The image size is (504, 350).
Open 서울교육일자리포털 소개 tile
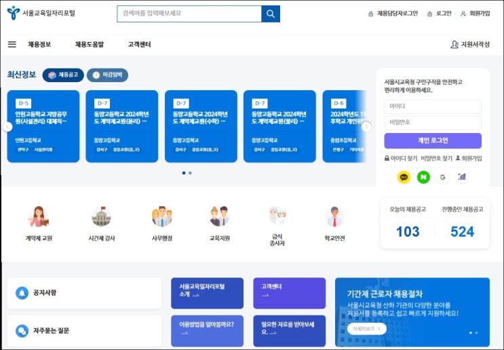(x=207, y=293)
